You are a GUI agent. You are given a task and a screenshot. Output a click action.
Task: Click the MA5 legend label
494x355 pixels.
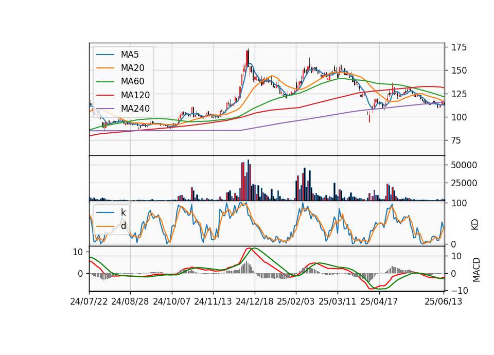coord(130,55)
